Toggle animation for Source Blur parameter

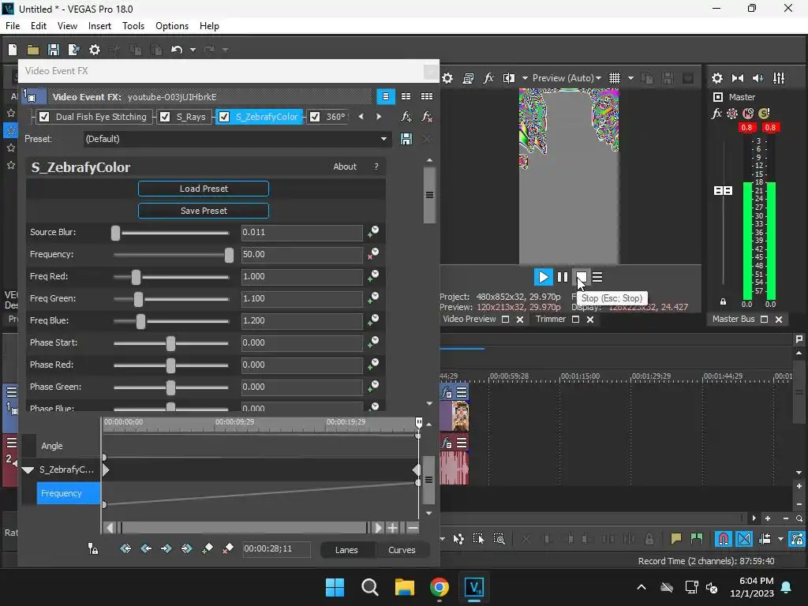pos(373,232)
